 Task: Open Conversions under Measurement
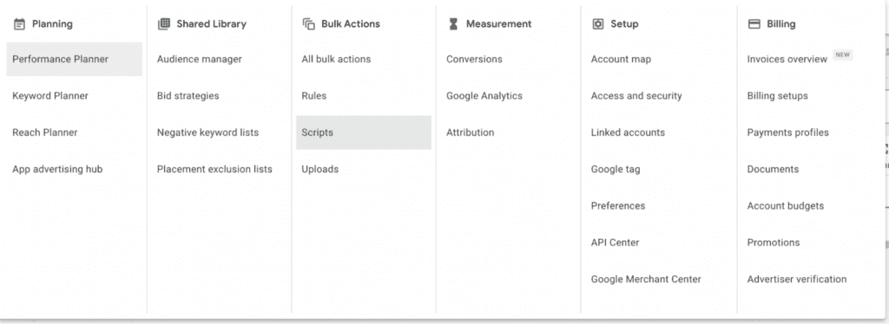coord(475,59)
